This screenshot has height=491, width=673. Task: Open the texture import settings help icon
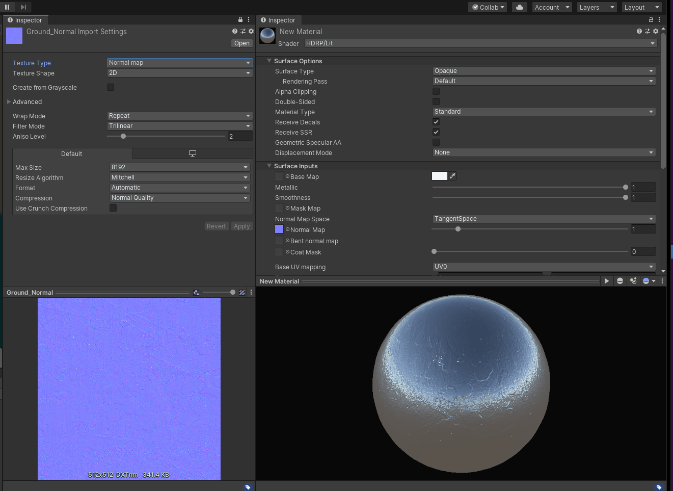tap(234, 31)
